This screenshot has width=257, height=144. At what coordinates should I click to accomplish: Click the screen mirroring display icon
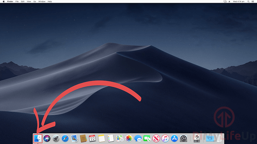[x=225, y=1]
